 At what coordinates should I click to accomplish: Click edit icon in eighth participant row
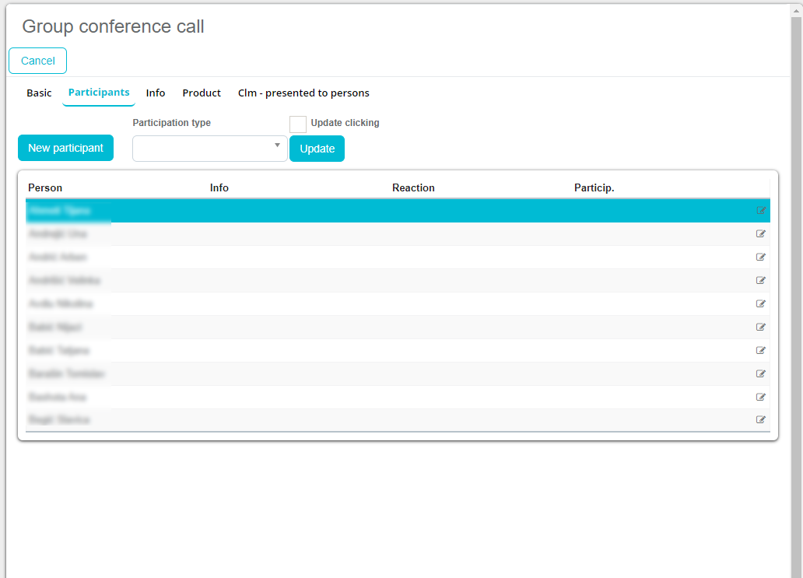tap(761, 374)
